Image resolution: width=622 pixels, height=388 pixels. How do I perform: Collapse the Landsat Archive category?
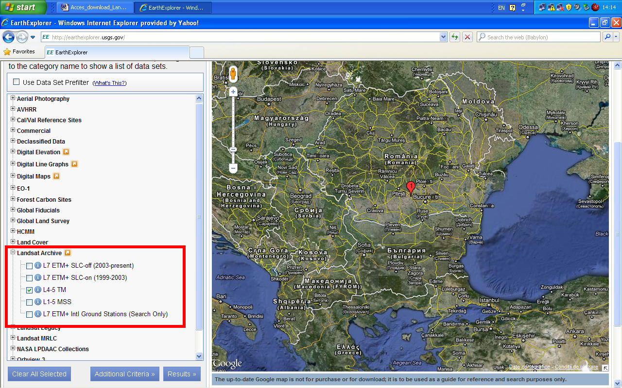point(13,253)
